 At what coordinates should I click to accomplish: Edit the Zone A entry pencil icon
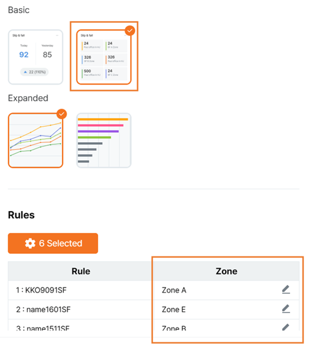(286, 289)
